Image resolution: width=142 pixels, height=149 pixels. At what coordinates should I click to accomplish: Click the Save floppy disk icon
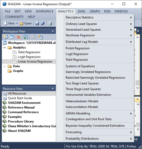coord(37,23)
